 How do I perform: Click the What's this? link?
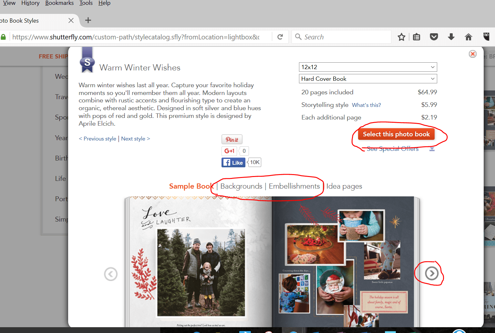[366, 105]
